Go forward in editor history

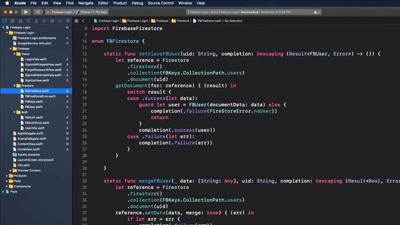pyautogui.click(x=89, y=21)
